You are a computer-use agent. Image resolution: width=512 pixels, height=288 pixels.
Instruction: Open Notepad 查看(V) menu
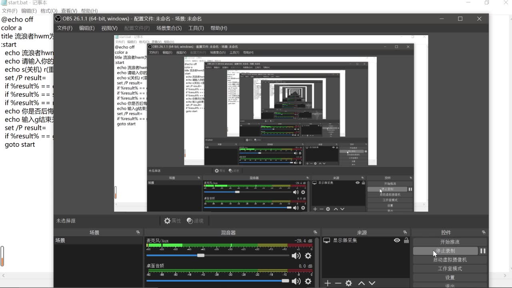(x=69, y=11)
